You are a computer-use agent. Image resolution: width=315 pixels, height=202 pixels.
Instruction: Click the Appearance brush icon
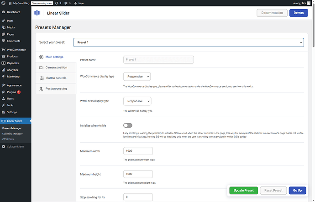click(3, 85)
